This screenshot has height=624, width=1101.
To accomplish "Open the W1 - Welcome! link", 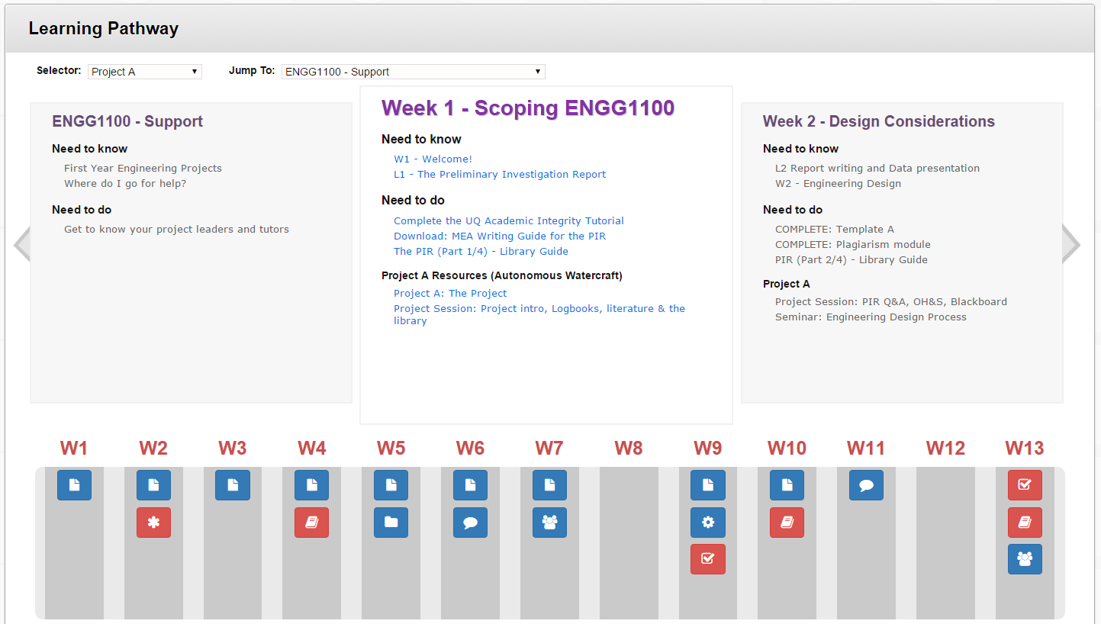I will coord(433,159).
